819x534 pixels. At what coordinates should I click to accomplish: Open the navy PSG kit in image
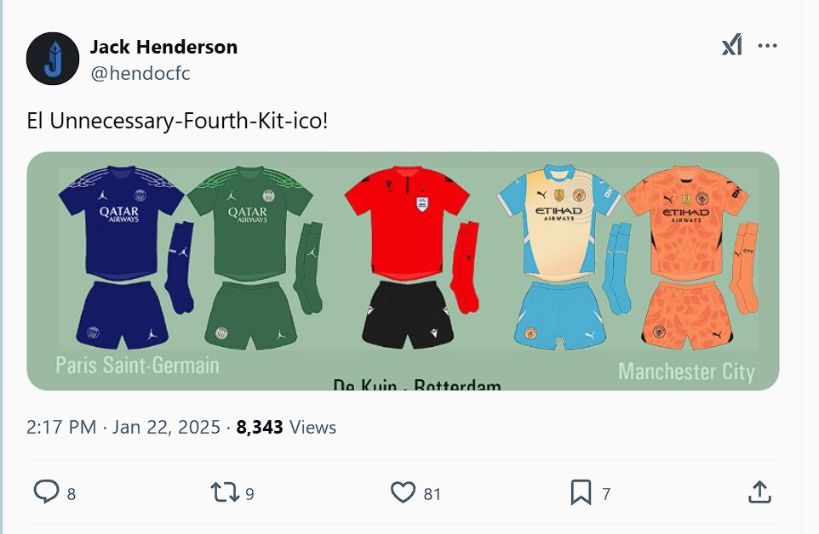[x=125, y=257]
